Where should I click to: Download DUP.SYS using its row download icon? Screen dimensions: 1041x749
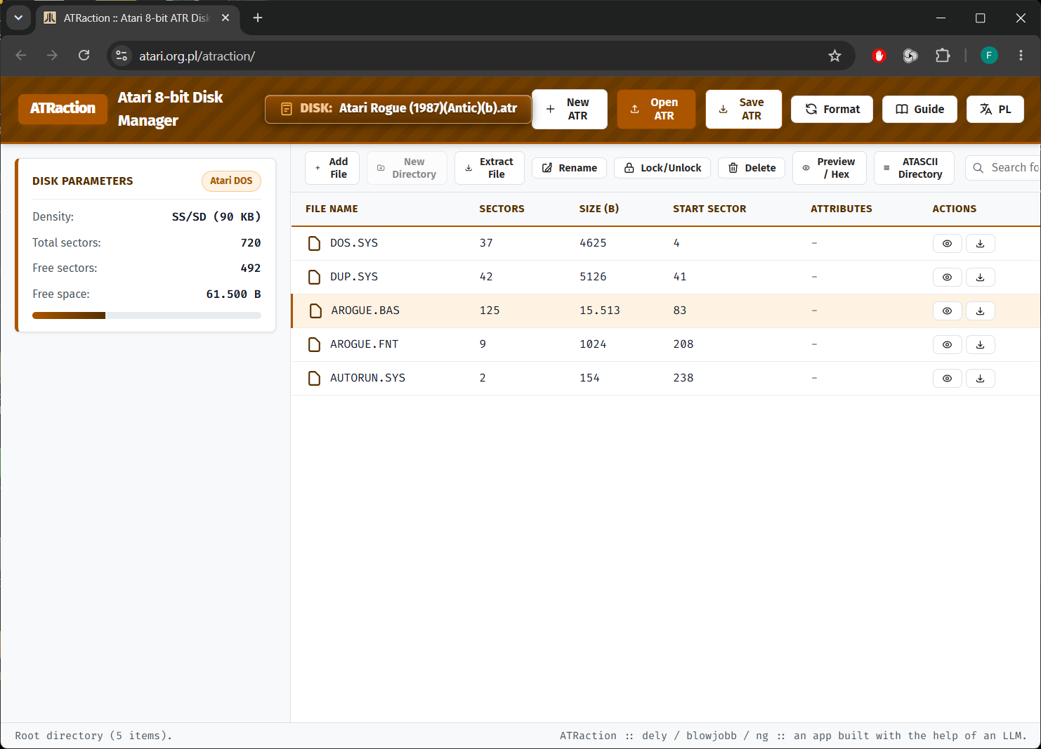(x=981, y=277)
